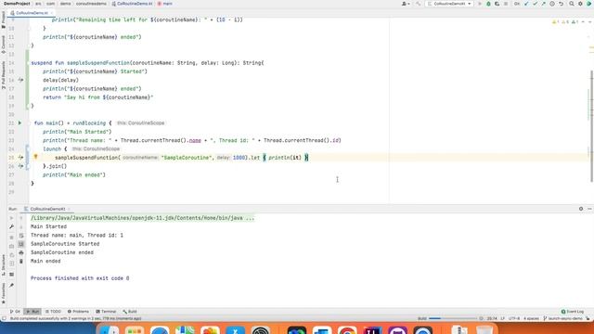Open the Build tool window button
594x334 pixels.
coord(130,312)
